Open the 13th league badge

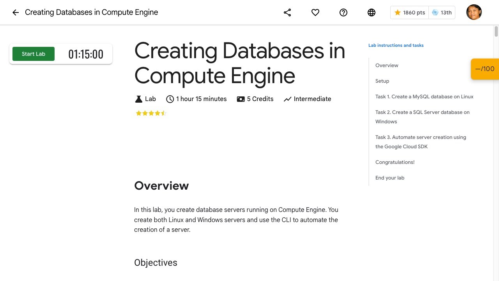click(x=442, y=12)
